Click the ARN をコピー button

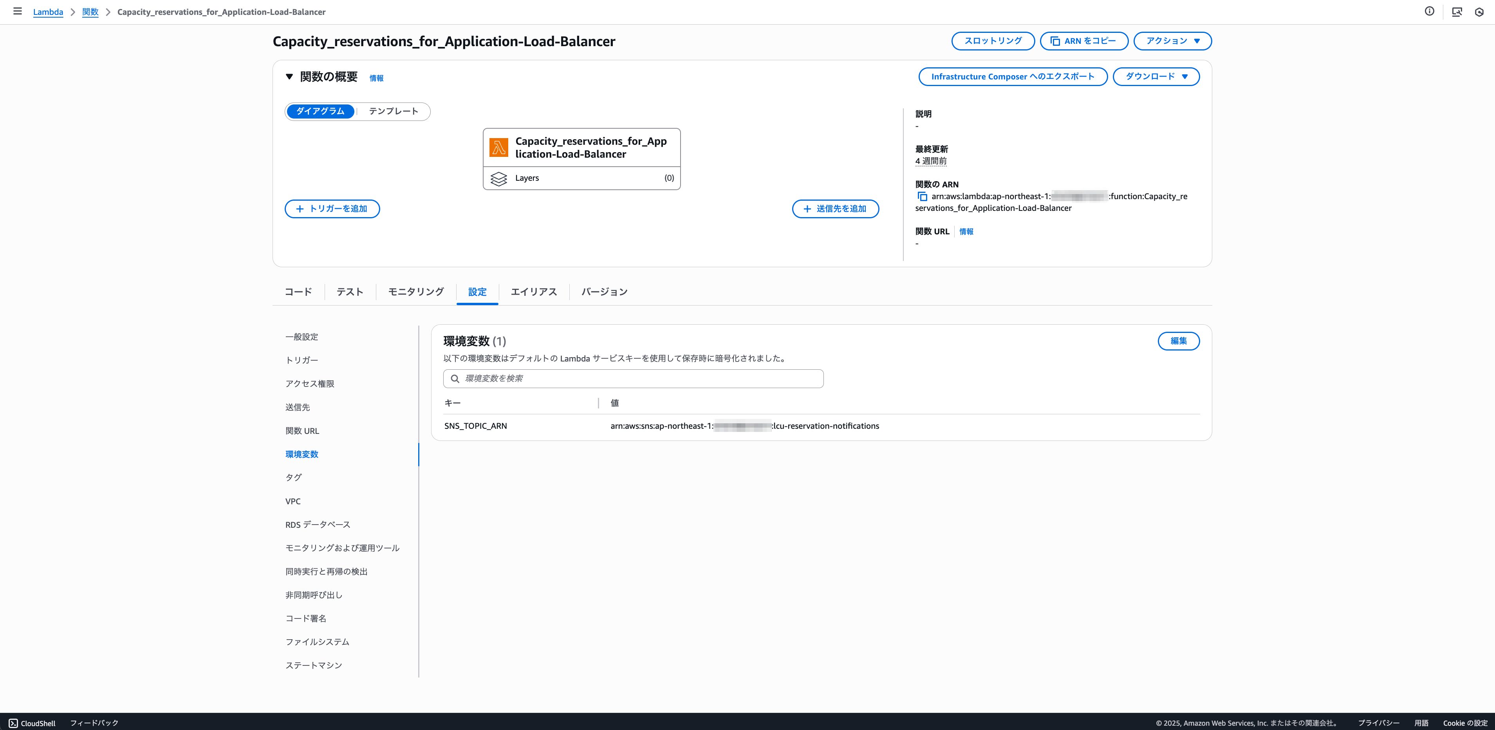(x=1084, y=41)
